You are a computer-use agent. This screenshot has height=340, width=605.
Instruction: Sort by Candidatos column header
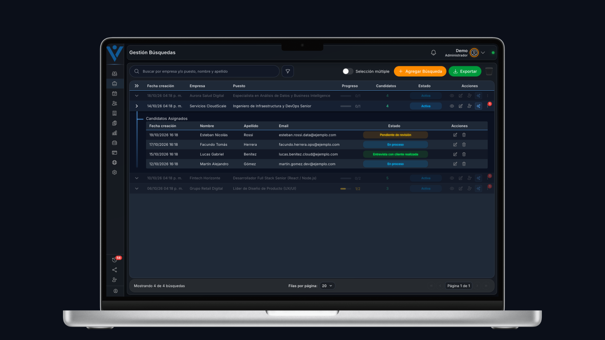(386, 86)
